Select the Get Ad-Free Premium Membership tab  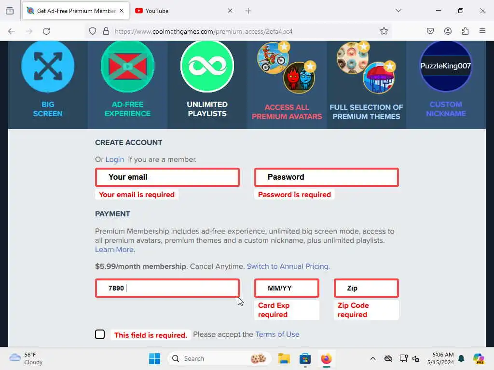tap(76, 11)
